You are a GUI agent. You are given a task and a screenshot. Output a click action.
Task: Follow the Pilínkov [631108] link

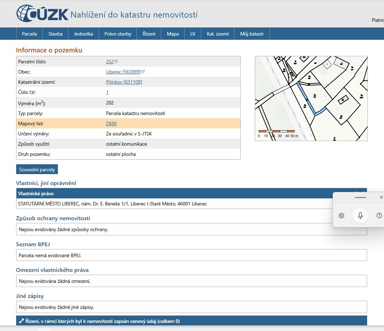[x=124, y=82]
